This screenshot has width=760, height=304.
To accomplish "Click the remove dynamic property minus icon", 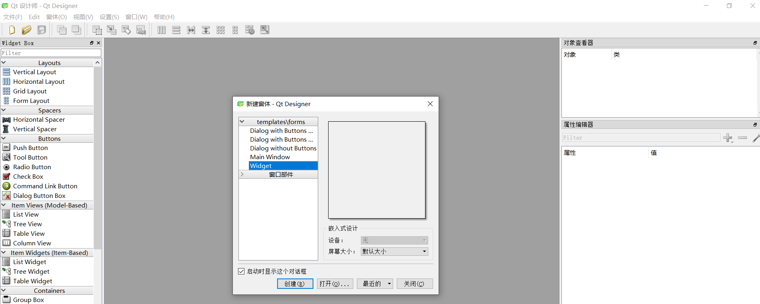I will coord(742,138).
